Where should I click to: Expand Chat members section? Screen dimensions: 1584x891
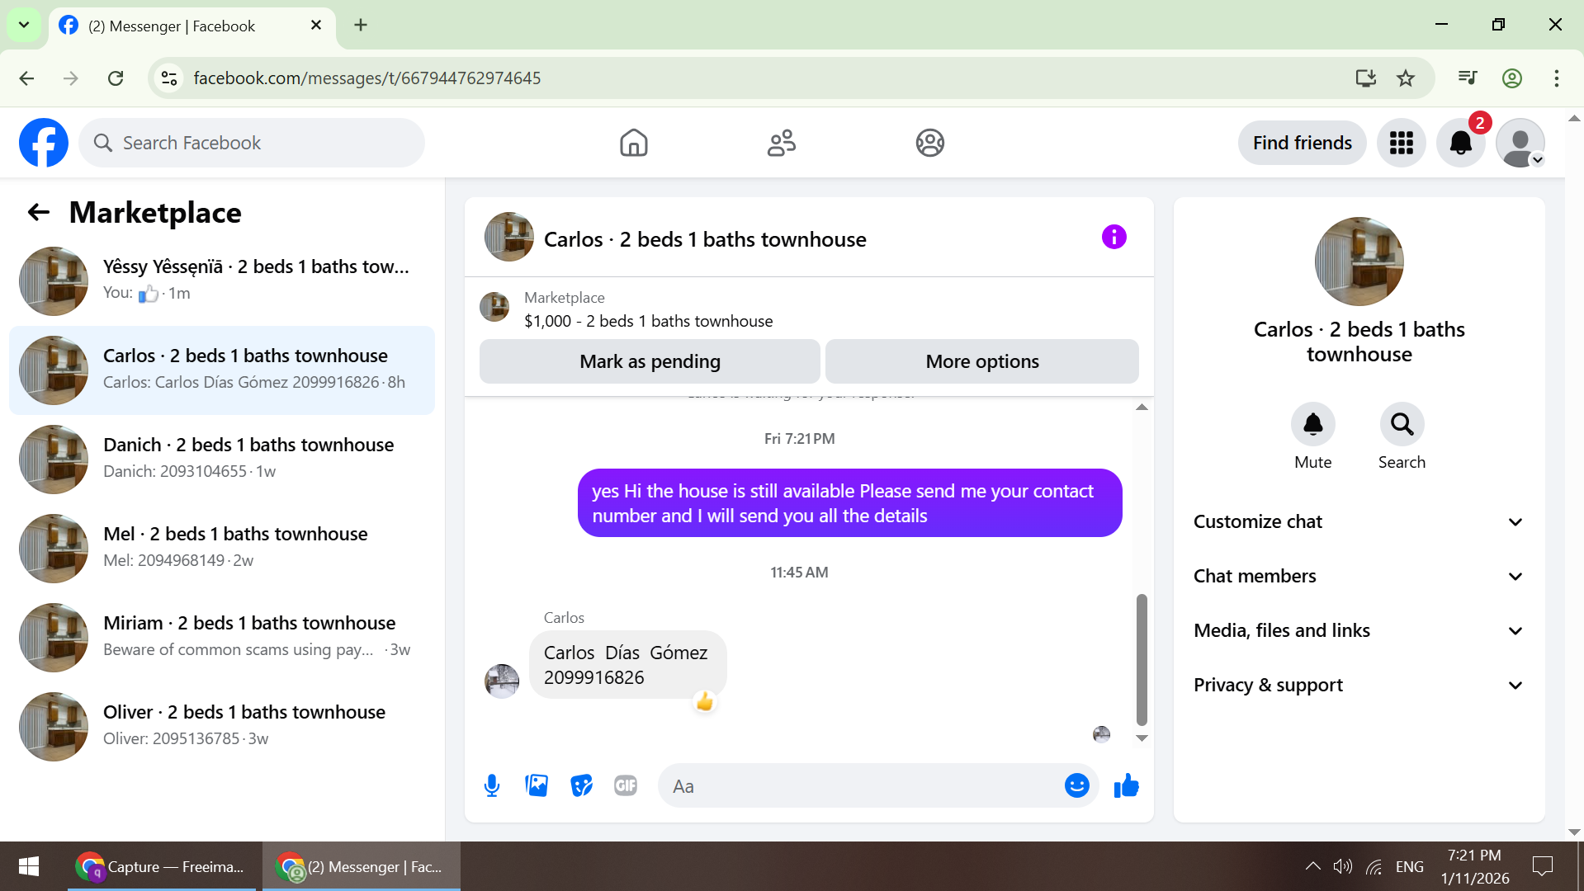[1359, 577]
